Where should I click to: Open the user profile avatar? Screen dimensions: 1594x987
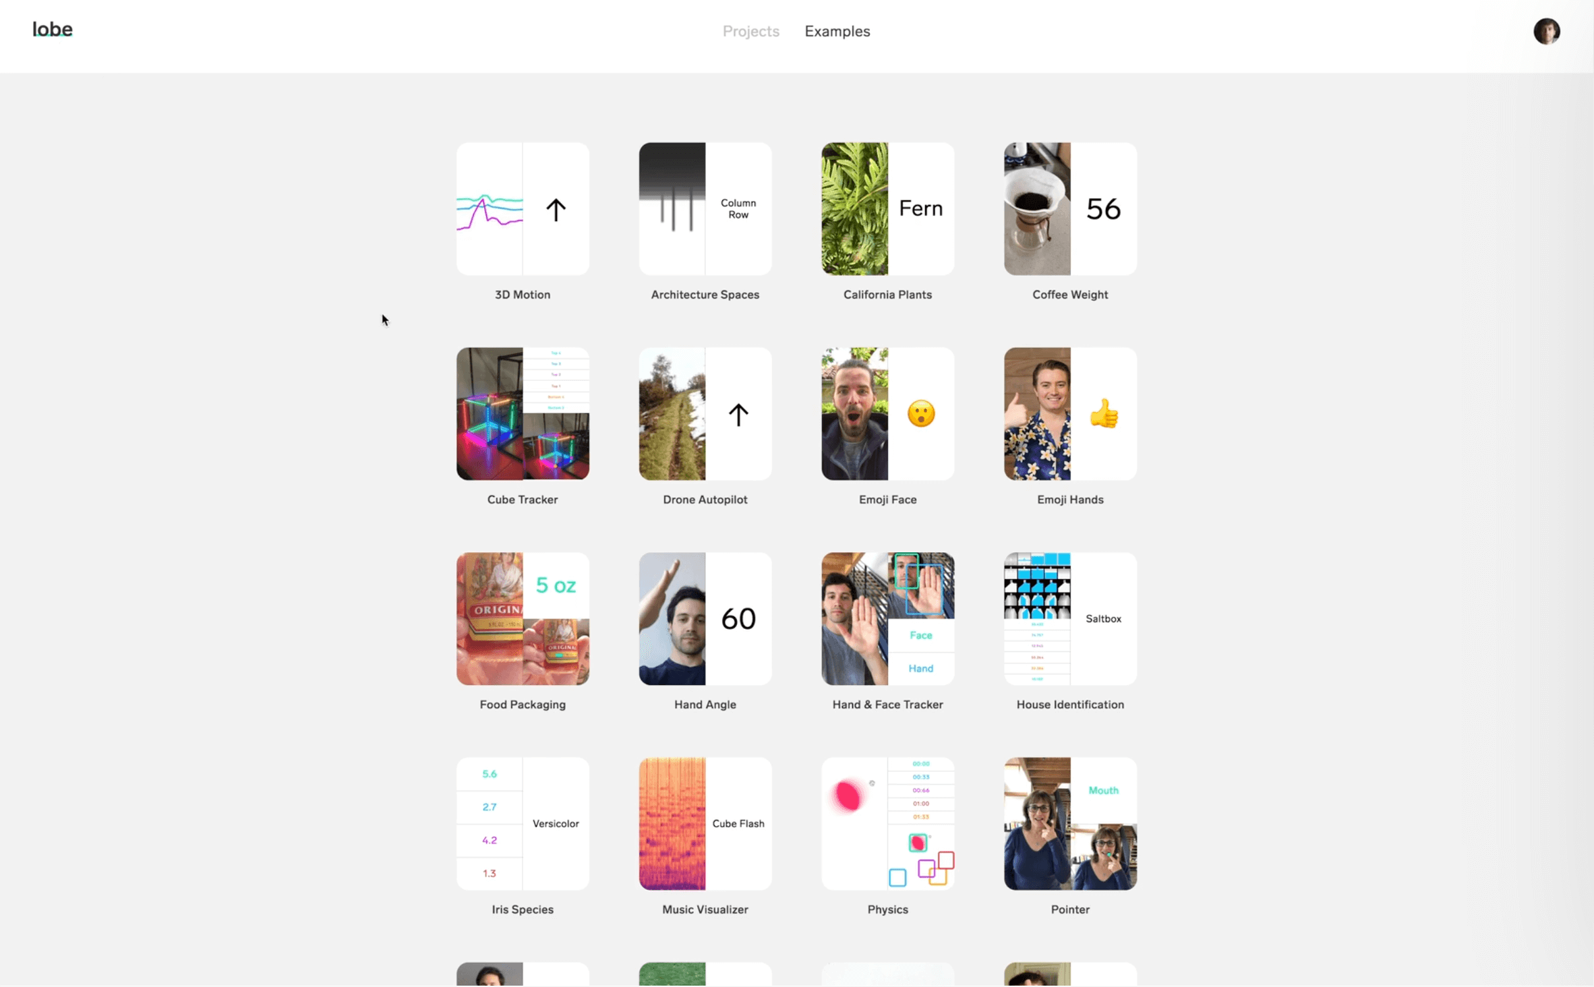pos(1546,31)
